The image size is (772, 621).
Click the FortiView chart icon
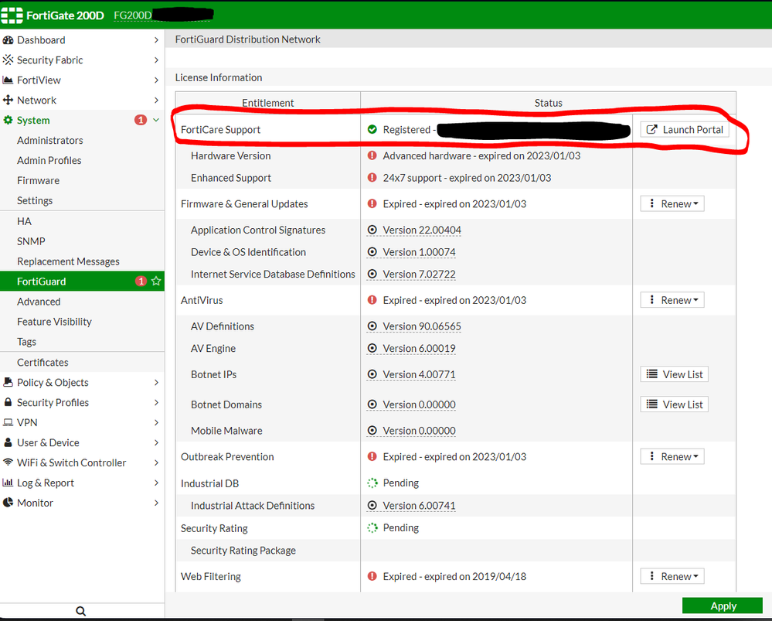click(x=8, y=80)
